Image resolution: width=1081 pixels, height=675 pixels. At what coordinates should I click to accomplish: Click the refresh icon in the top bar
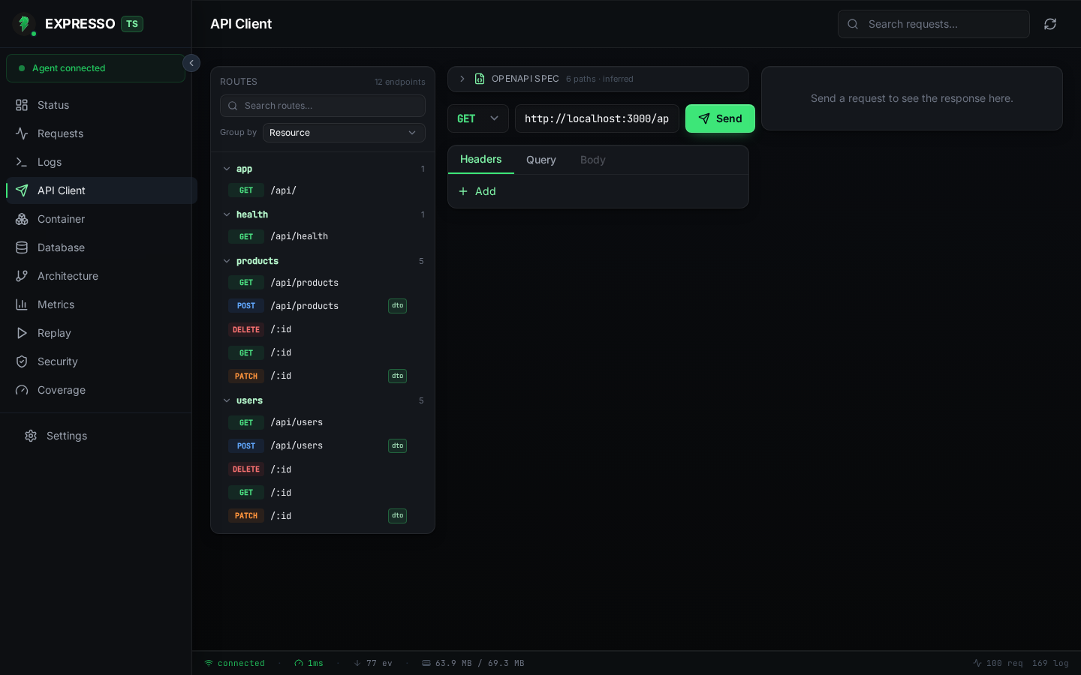[1050, 24]
